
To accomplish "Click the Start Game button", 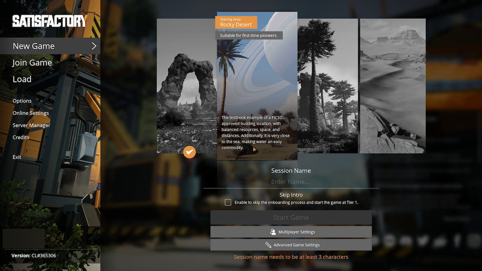I will click(291, 218).
